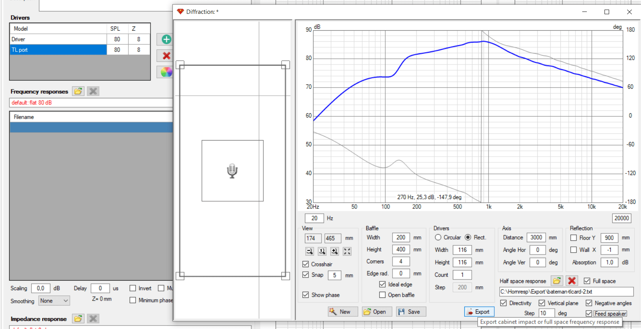Click the half space response file path field
The width and height of the screenshot is (641, 329).
point(566,291)
